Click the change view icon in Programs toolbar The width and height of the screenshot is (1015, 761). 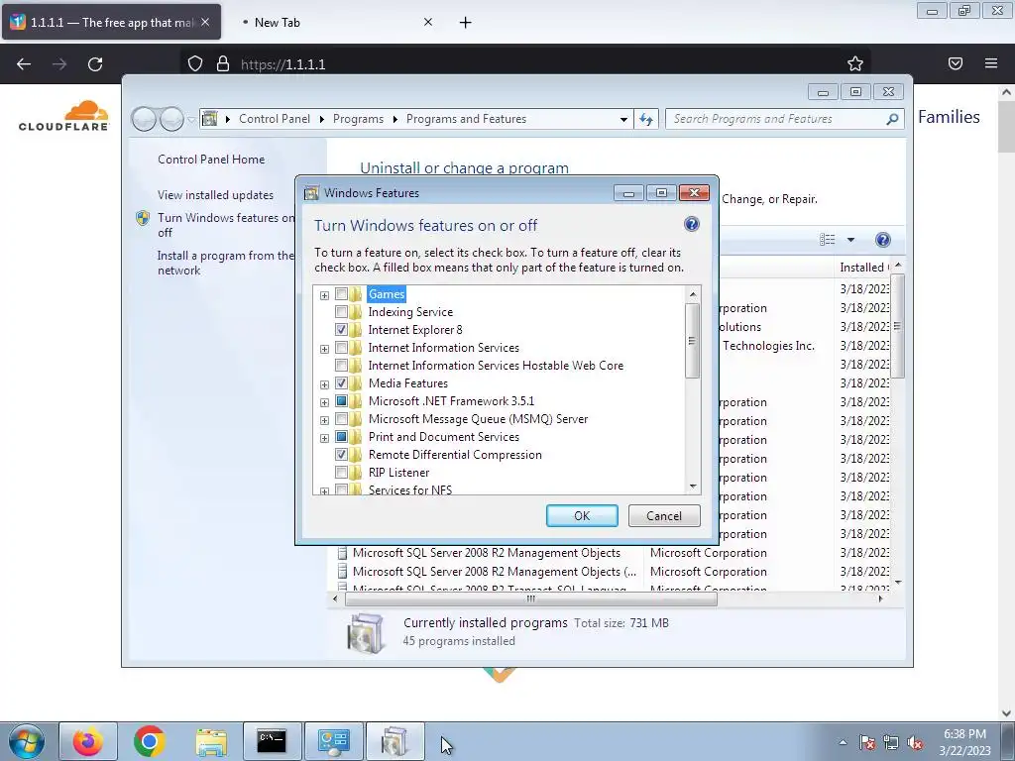(x=828, y=240)
